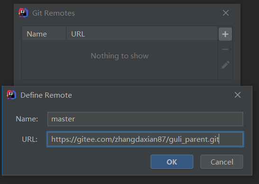Focus the Name field containing master
Viewport: 259px width, 184px height.
point(145,119)
